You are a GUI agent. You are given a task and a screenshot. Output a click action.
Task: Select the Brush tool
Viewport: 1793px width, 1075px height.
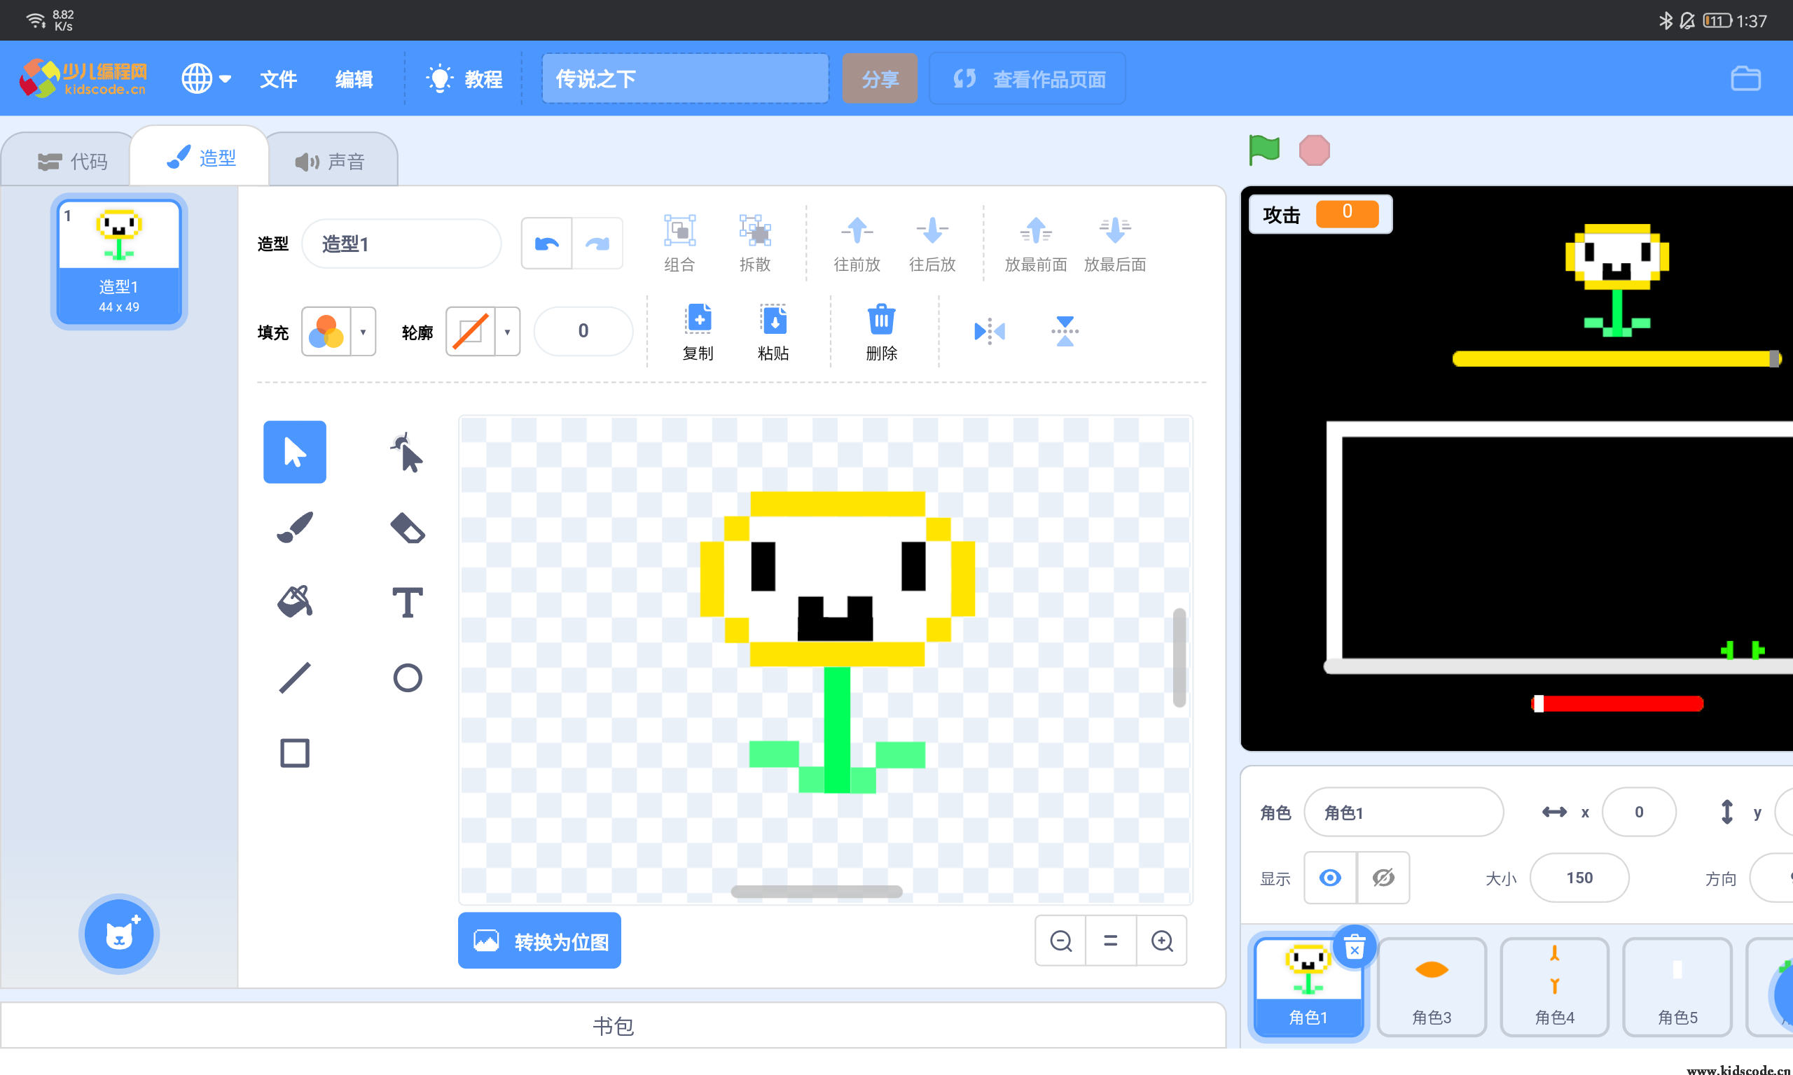click(x=294, y=526)
